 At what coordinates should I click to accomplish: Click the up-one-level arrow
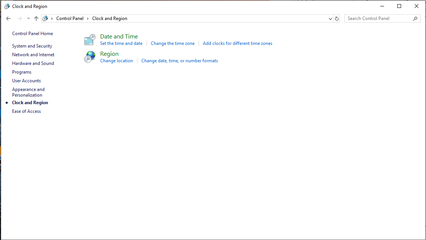(36, 18)
